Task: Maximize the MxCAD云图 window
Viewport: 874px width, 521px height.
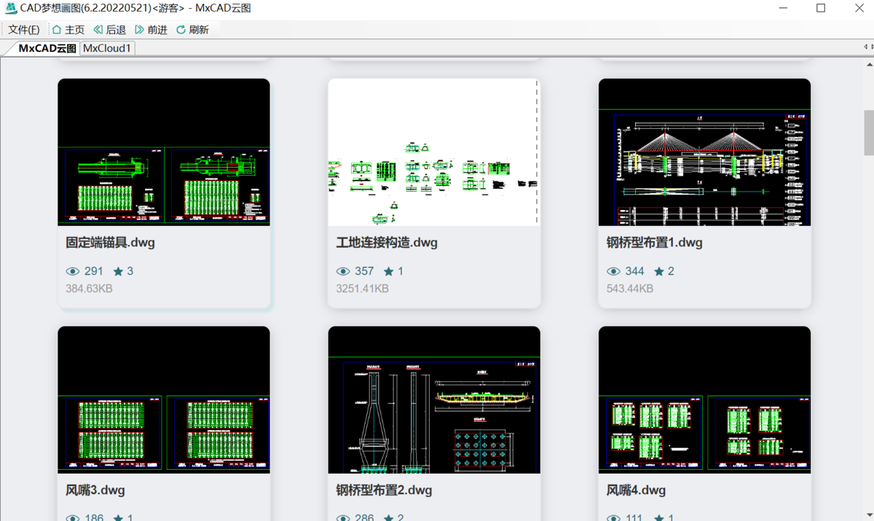Action: [821, 8]
